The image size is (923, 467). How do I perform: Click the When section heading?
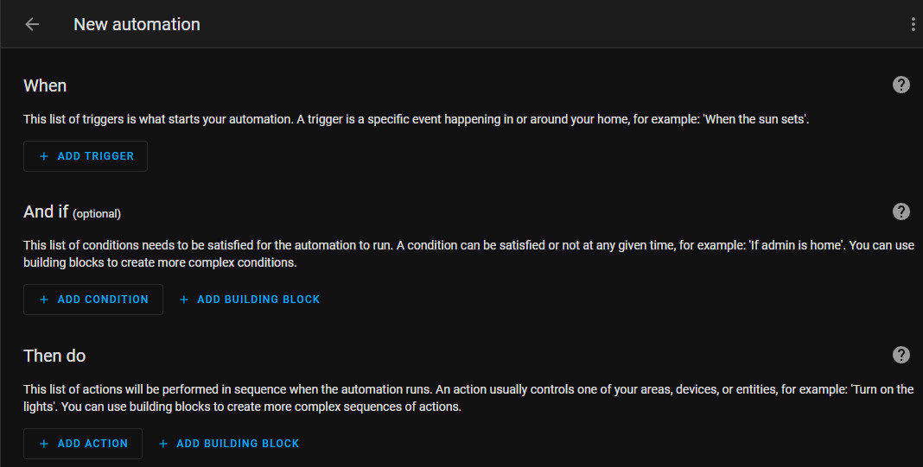45,85
